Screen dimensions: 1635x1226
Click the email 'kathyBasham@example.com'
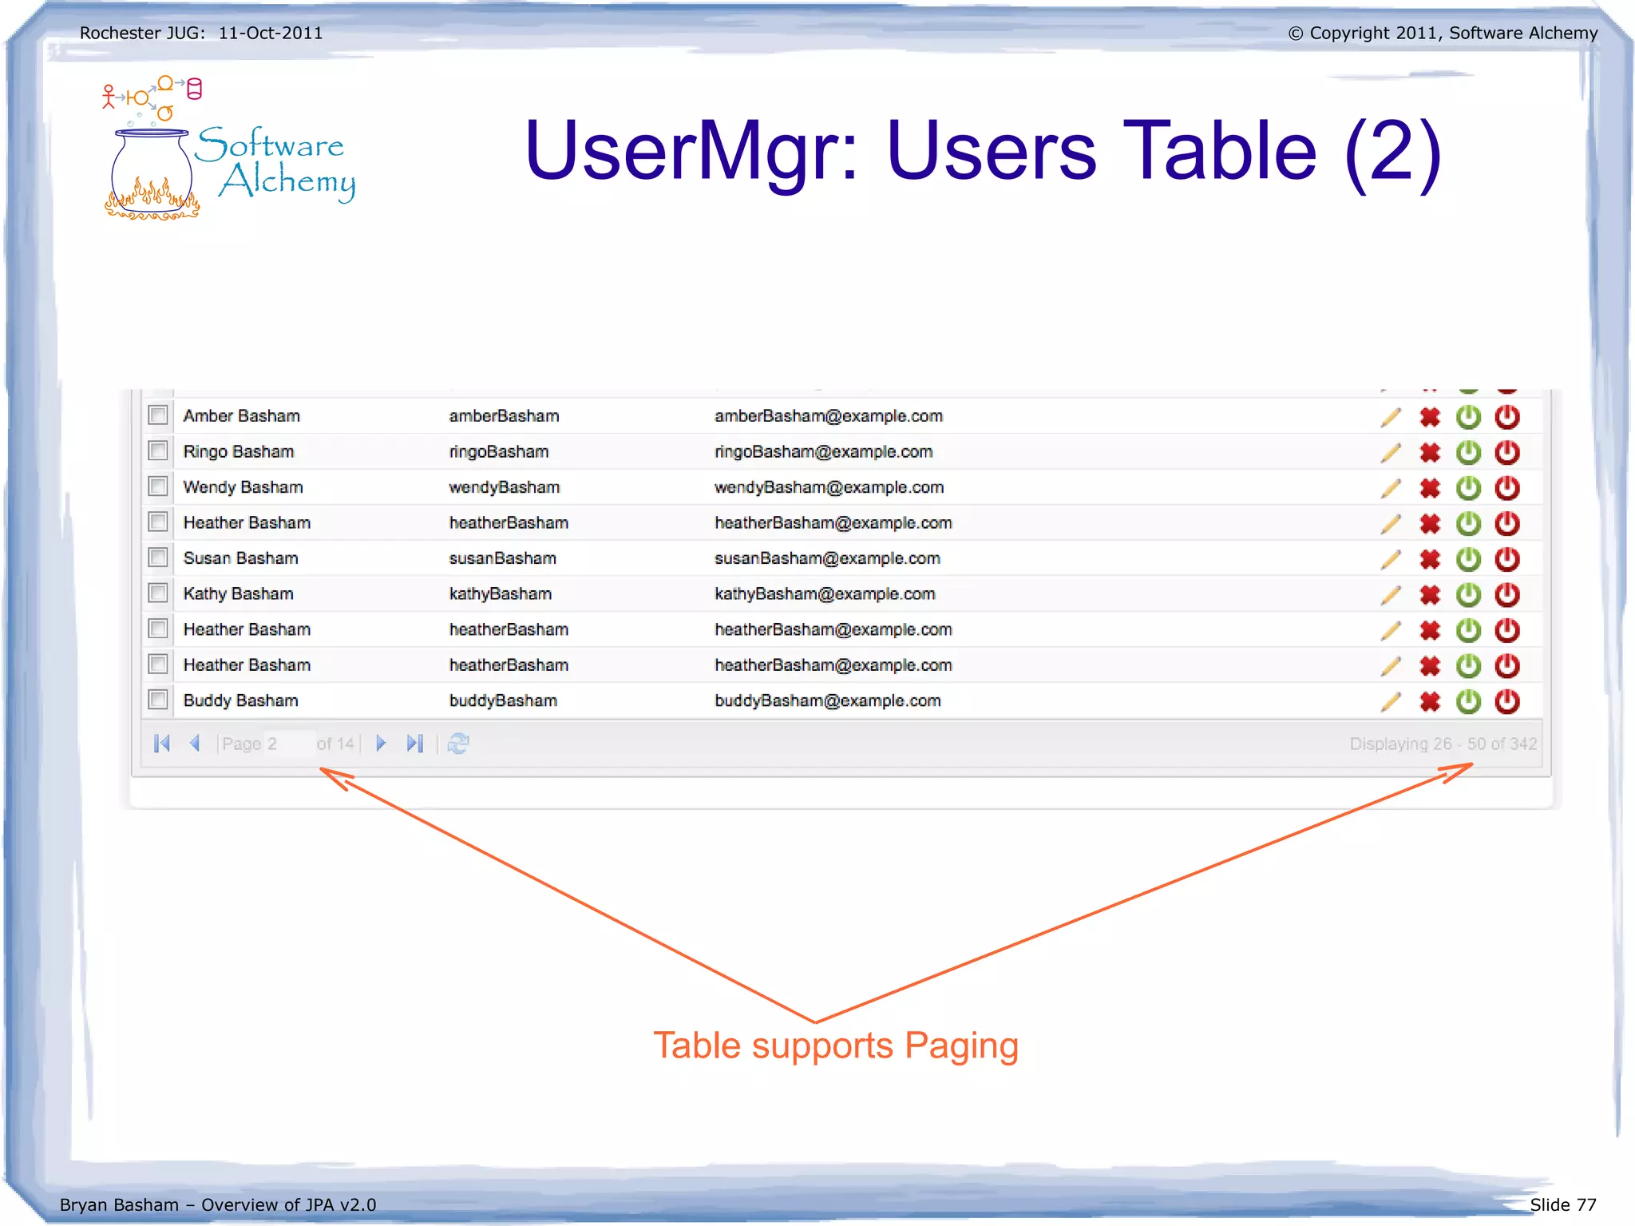825,594
